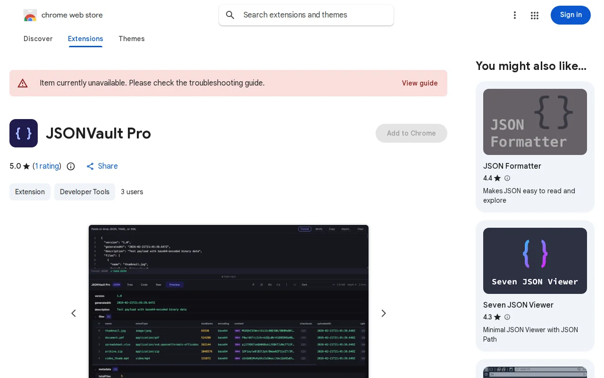This screenshot has width=604, height=378.
Task: Open the partially visible third recommended extension card
Action: click(x=535, y=369)
